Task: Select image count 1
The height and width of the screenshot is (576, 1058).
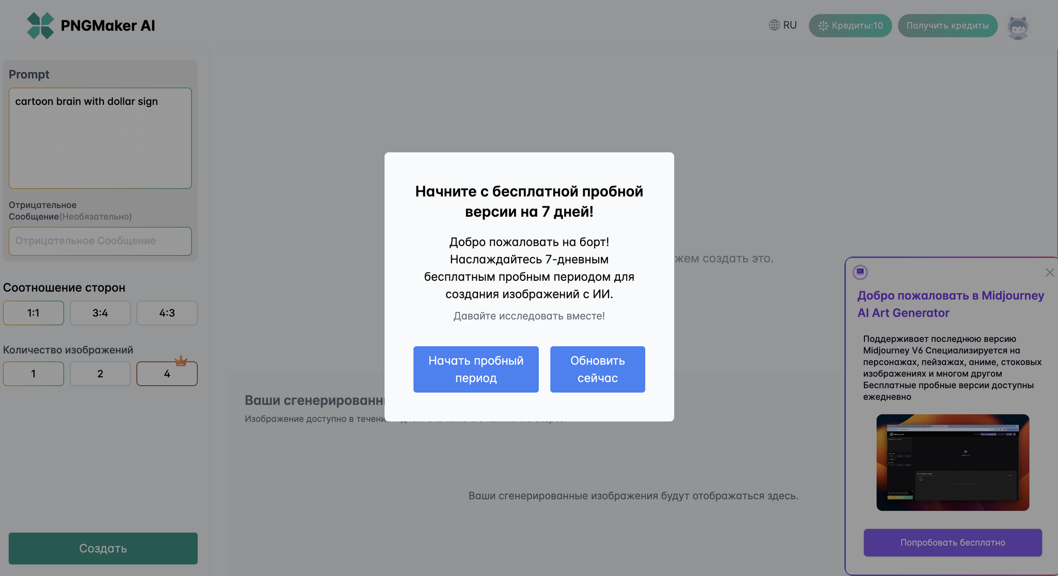Action: tap(34, 373)
